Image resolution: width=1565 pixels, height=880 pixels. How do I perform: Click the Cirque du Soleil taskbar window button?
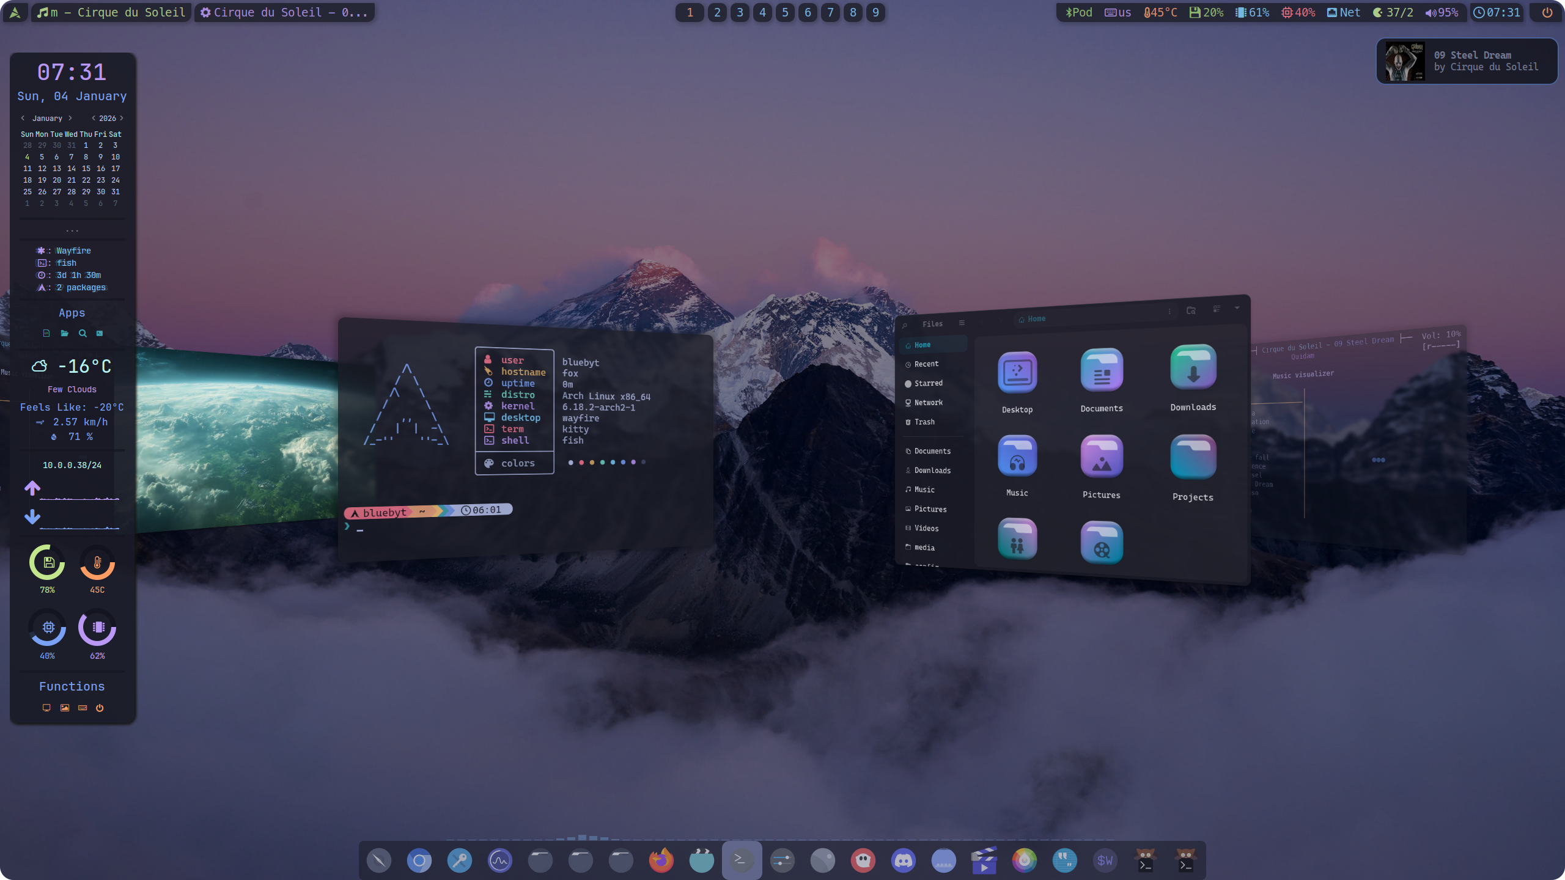click(x=285, y=12)
